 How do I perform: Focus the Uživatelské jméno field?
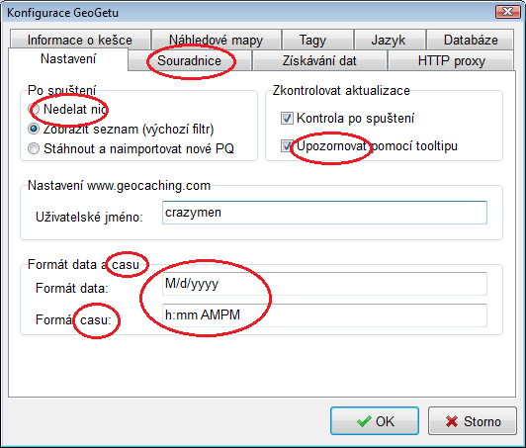coord(324,213)
